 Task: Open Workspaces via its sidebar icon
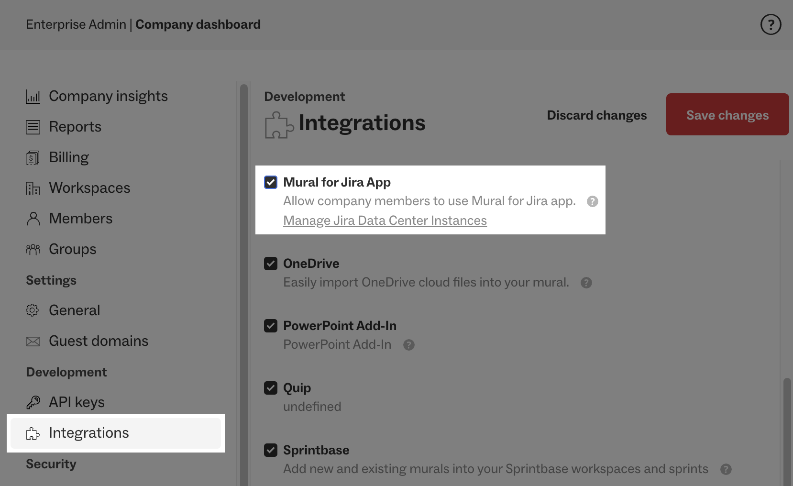click(x=33, y=188)
